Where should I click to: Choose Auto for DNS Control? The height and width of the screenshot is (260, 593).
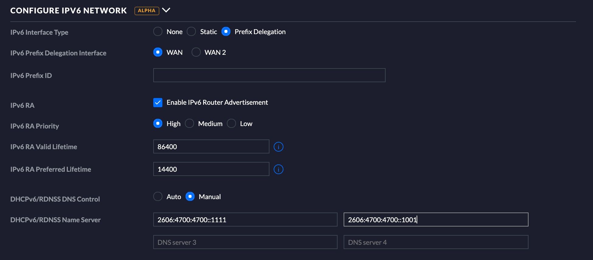pyautogui.click(x=158, y=197)
